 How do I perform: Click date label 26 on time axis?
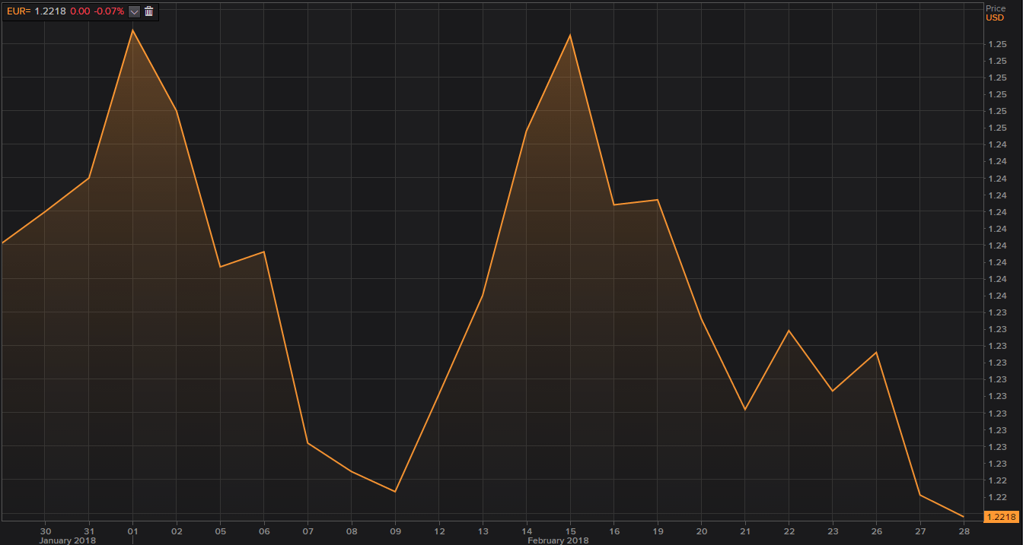click(x=876, y=531)
